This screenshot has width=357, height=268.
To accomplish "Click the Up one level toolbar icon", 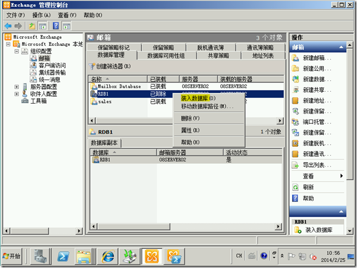I will [x=32, y=26].
